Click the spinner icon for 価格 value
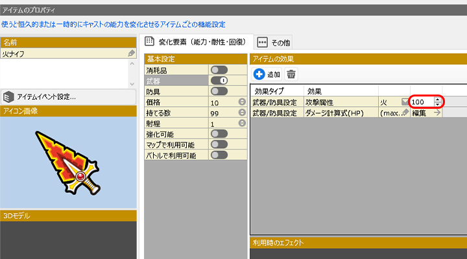Viewport: 467px width, 259px height. pos(241,102)
